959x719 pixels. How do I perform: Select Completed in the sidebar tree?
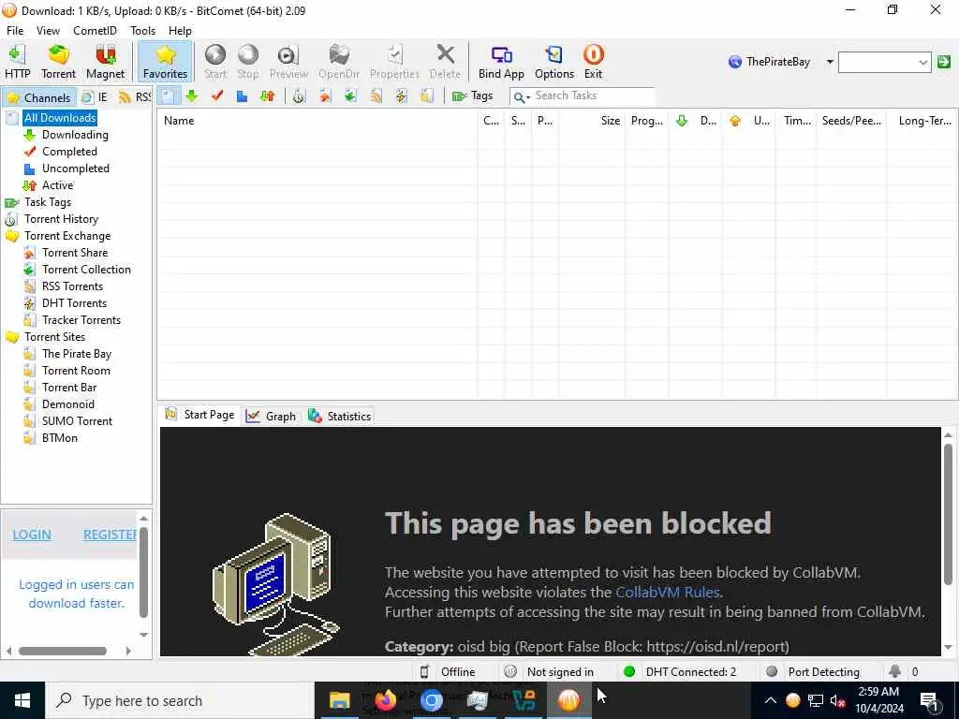click(69, 152)
